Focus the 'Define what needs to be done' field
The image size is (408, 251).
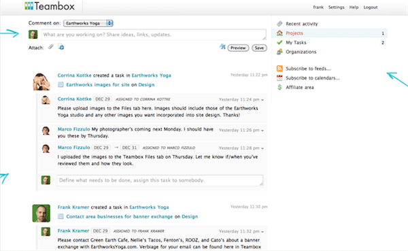tap(160, 180)
